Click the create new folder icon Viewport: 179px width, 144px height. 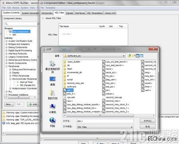point(134,56)
